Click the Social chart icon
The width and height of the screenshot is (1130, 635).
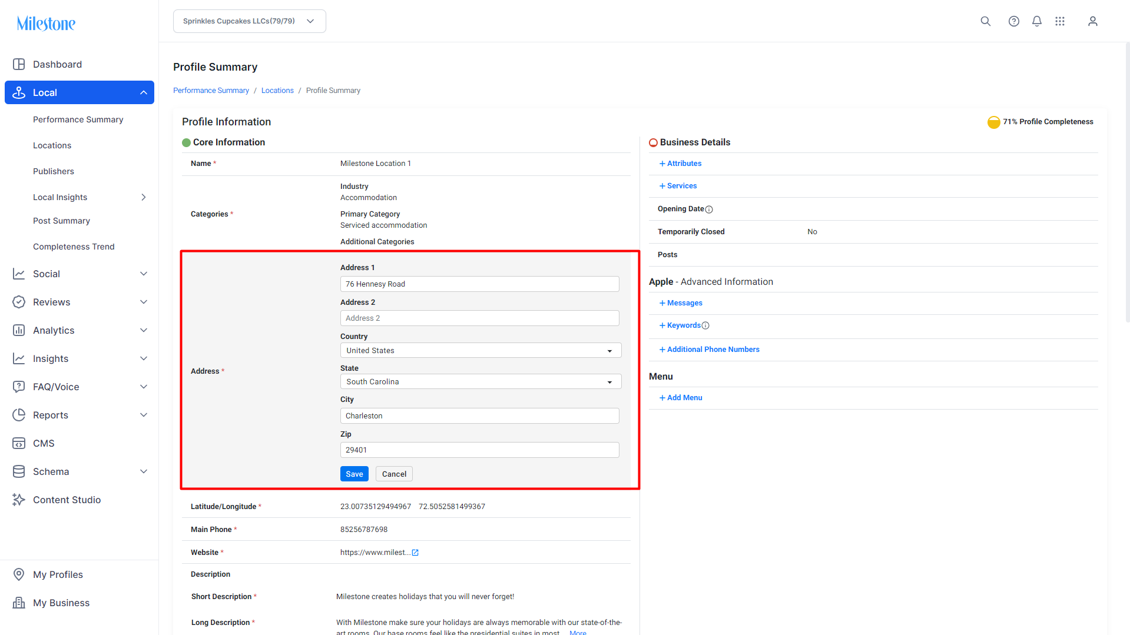pyautogui.click(x=19, y=274)
